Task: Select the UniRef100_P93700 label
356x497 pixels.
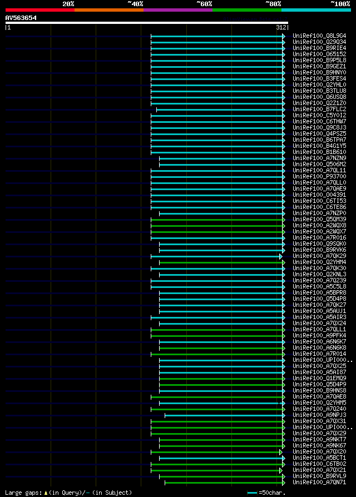Action: tap(319, 177)
